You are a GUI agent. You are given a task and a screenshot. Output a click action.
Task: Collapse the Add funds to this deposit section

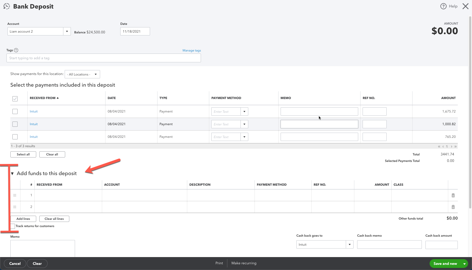pyautogui.click(x=12, y=173)
